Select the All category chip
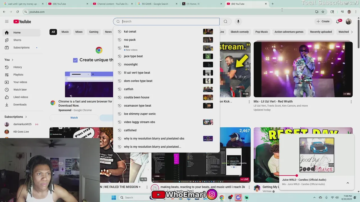Viewport: 360px width, 202px height. [x=53, y=32]
